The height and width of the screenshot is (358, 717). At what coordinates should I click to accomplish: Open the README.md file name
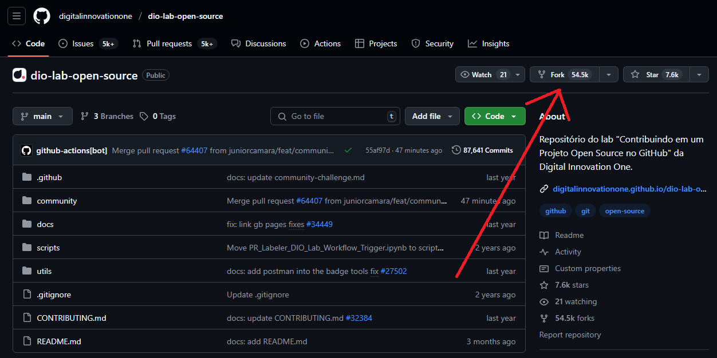59,341
